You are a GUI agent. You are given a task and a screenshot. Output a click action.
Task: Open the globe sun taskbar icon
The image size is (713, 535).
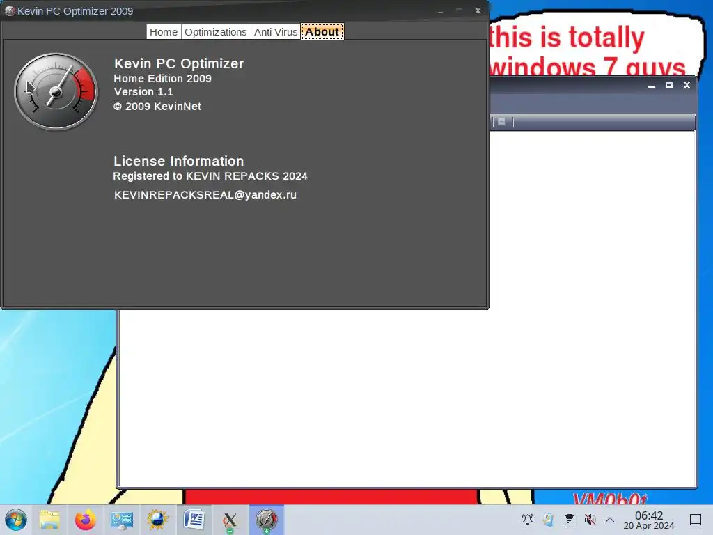click(158, 520)
